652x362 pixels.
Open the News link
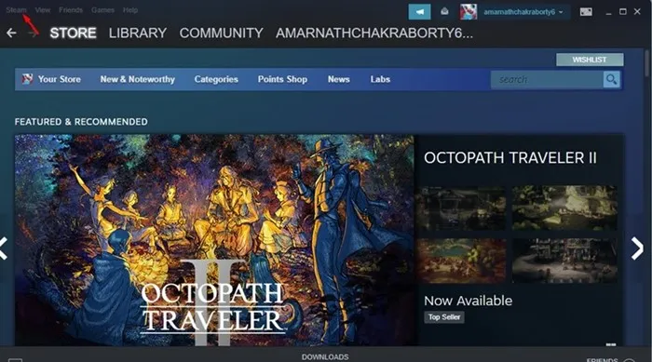(338, 79)
